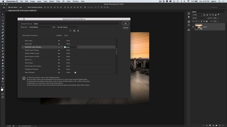Click lock all layer icon
This screenshot has height=127, width=227.
pos(207,21)
